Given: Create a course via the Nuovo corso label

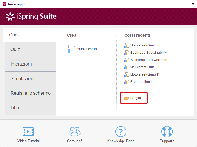Looking at the screenshot, I should coord(87,49).
